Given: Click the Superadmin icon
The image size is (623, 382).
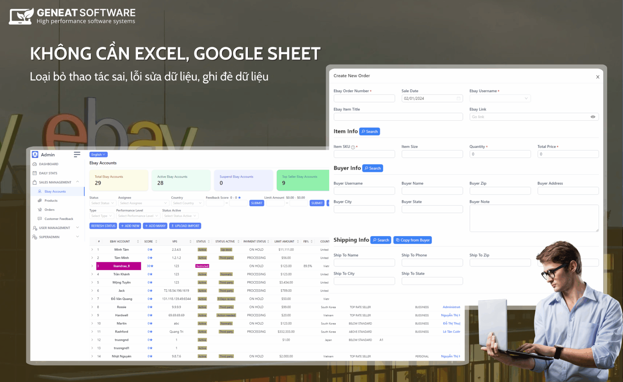Looking at the screenshot, I should pos(35,237).
